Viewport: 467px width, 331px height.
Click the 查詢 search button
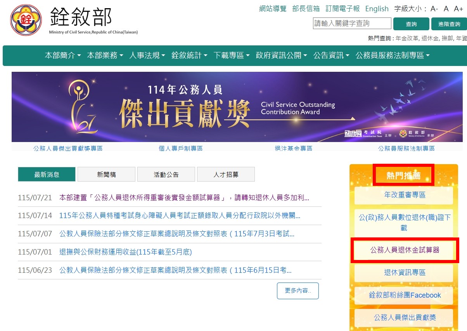411,24
